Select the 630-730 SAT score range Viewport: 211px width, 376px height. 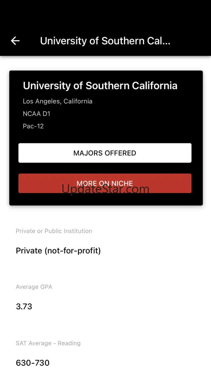coord(32,363)
